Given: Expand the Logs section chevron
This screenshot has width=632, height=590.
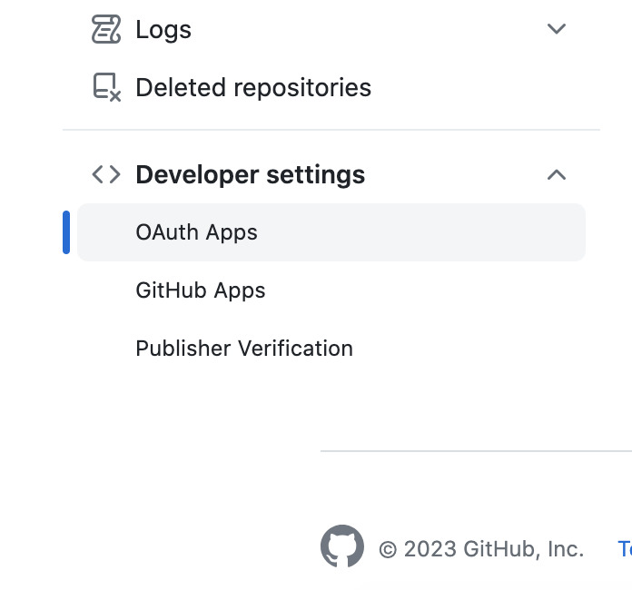Looking at the screenshot, I should [557, 29].
